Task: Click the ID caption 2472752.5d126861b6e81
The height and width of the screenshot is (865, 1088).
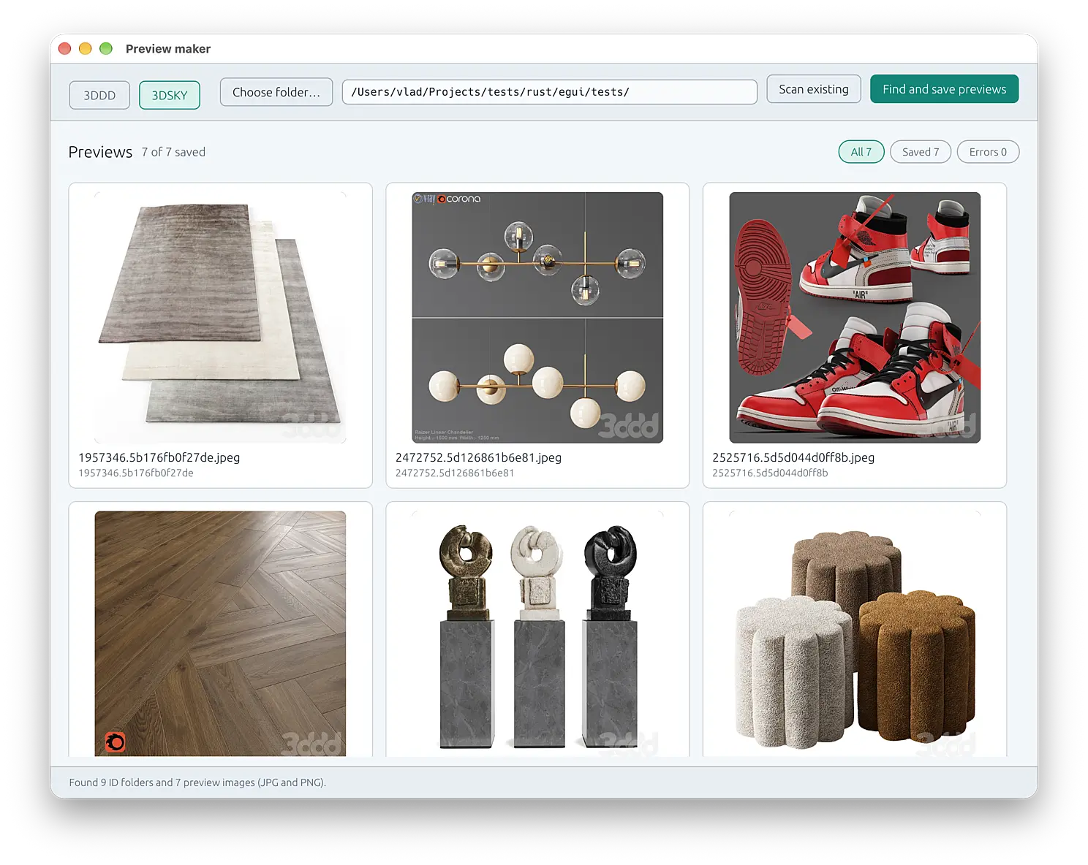Action: [x=455, y=473]
